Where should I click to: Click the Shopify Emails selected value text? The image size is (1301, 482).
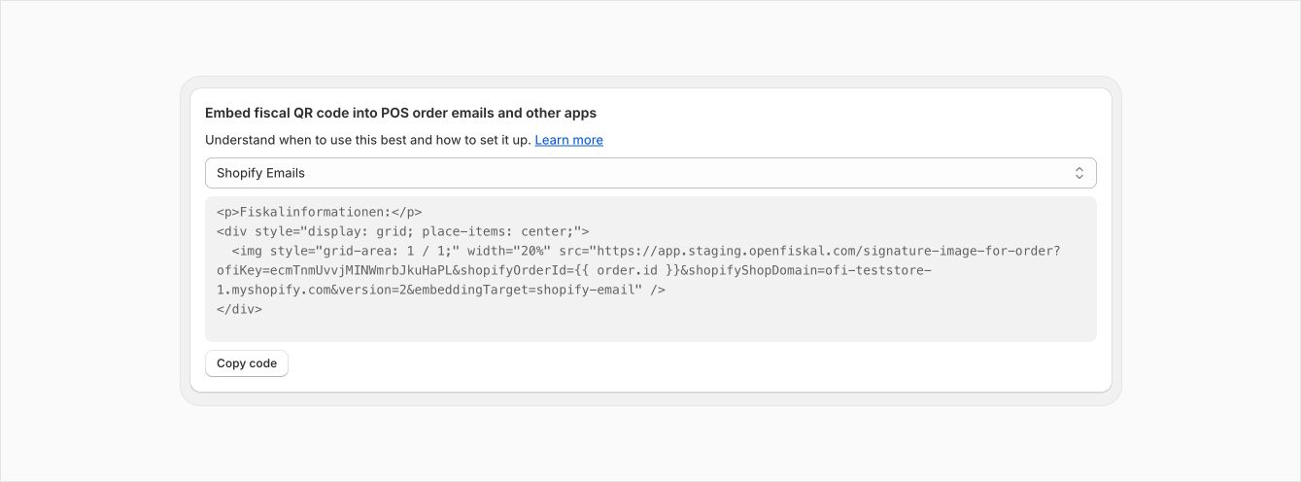click(260, 173)
